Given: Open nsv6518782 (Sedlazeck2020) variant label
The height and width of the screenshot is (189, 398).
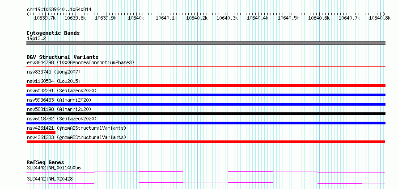Looking at the screenshot, I should (x=62, y=119).
